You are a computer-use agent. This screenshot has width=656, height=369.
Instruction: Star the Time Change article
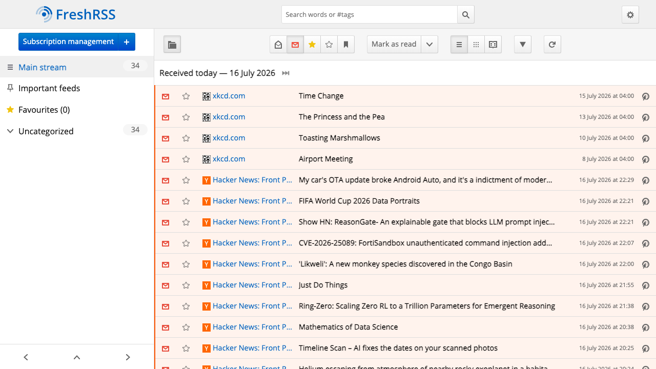click(186, 96)
